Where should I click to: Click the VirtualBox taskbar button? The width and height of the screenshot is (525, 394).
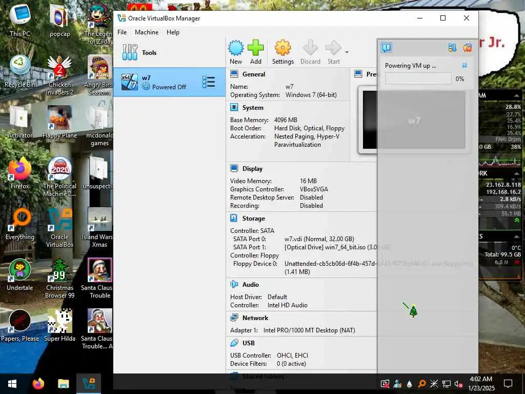[89, 384]
